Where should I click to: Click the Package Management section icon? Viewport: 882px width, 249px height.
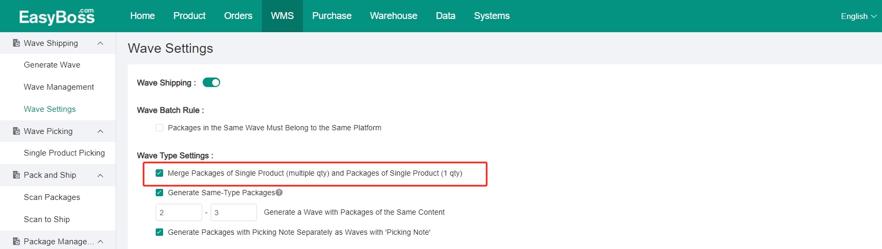(16, 242)
